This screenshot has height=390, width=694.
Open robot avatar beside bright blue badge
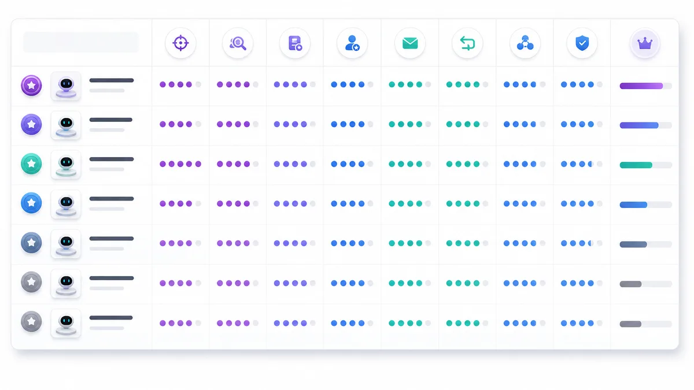(x=66, y=204)
